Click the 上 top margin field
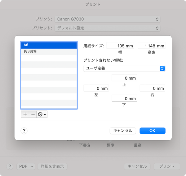This screenshot has width=186, height=176. (x=124, y=78)
